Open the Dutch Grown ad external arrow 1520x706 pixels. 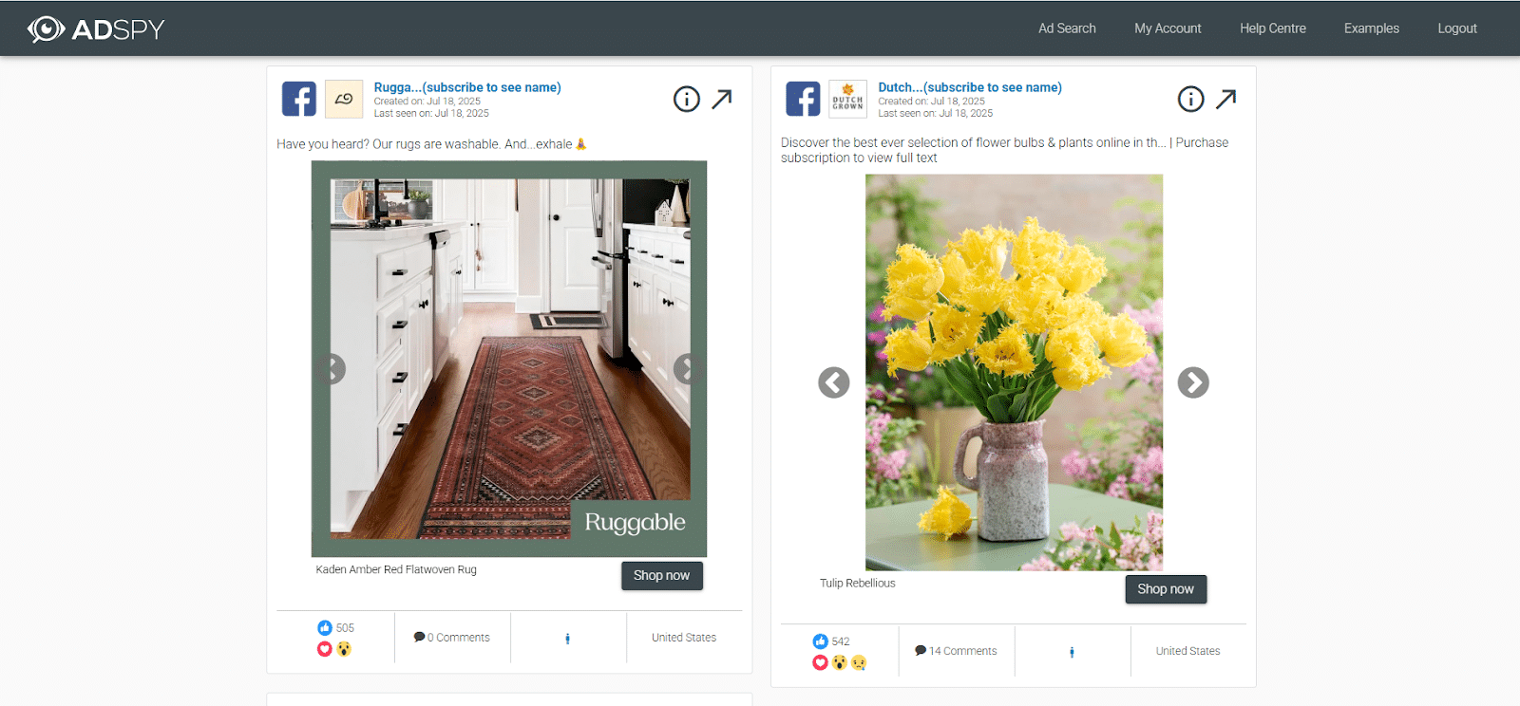[x=1226, y=99]
